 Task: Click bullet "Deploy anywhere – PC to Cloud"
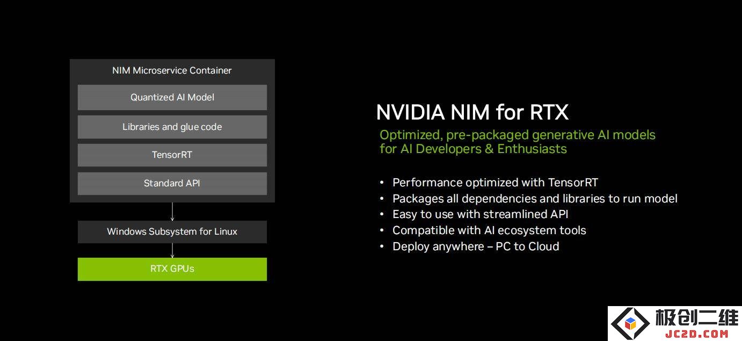[x=476, y=246]
